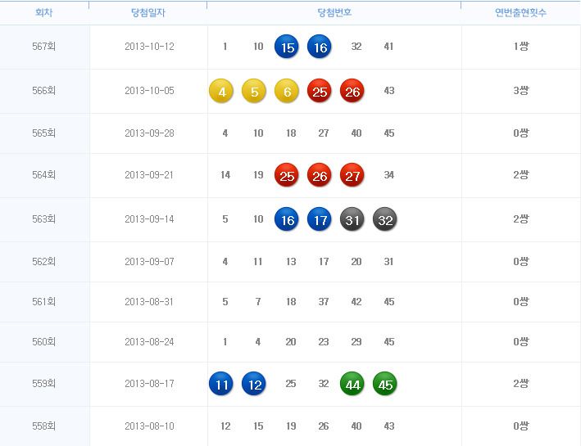Click number 37 in round 561 row

[324, 302]
